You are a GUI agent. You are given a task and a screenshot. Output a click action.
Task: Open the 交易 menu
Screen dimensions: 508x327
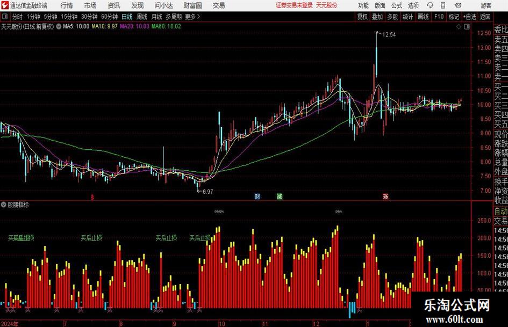tap(219, 5)
